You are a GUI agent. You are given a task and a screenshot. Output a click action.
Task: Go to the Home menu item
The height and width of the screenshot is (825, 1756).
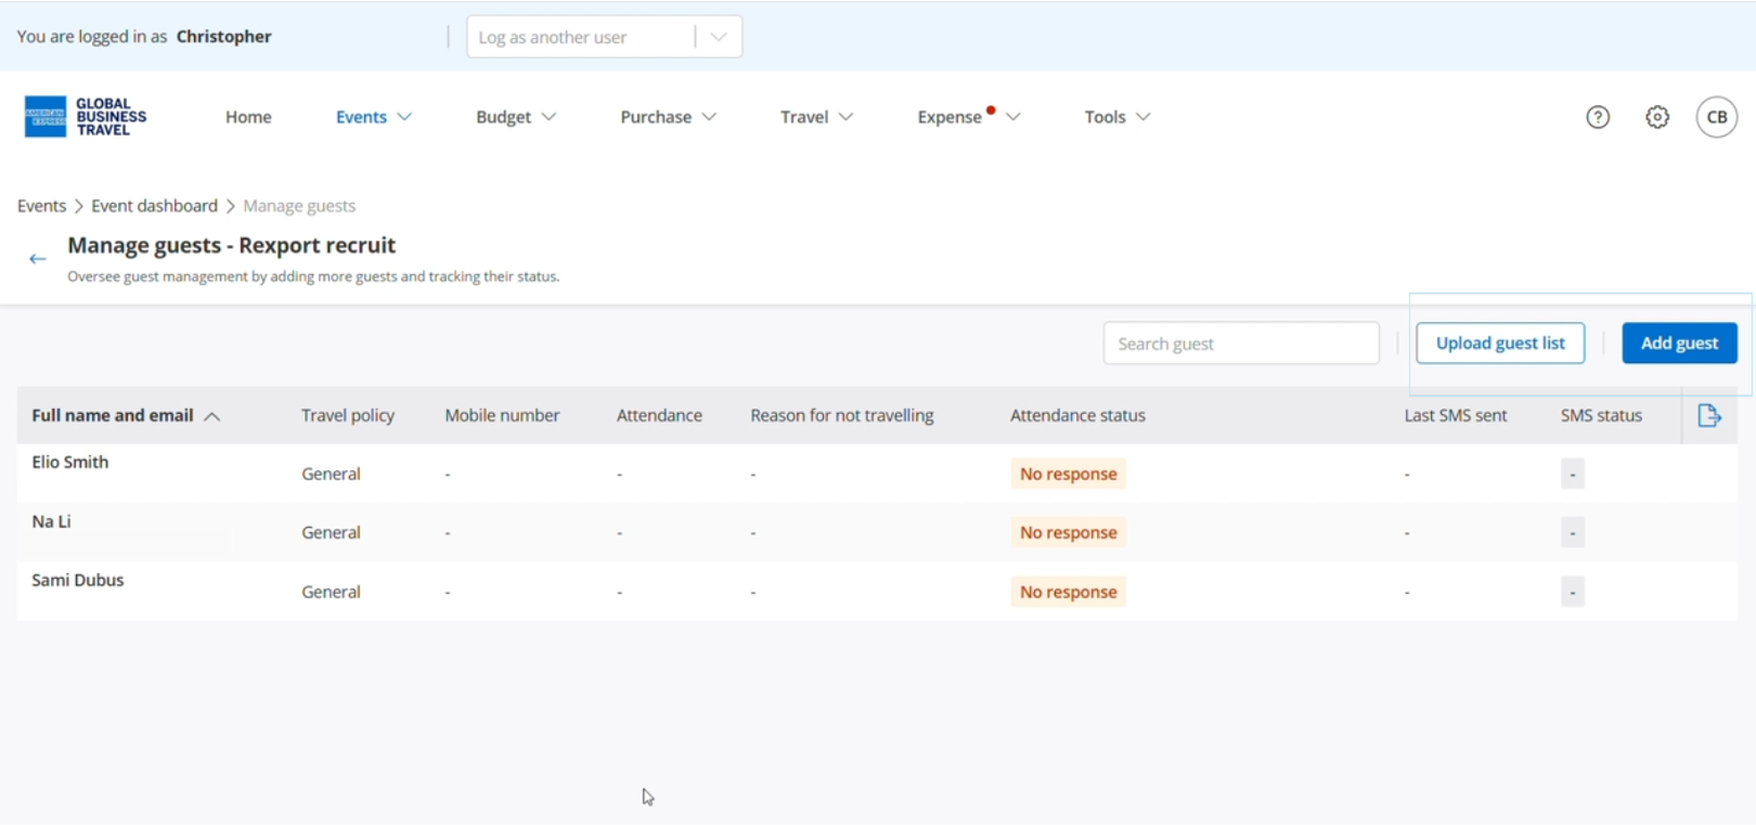248,118
